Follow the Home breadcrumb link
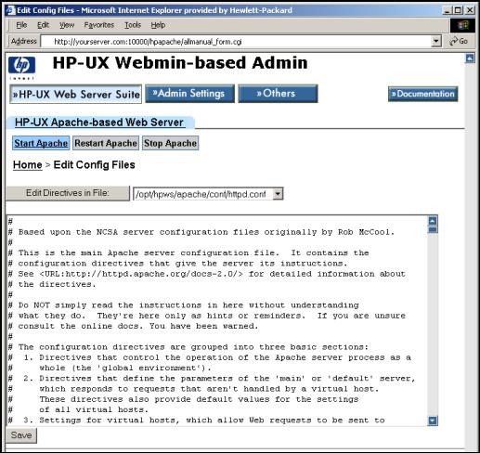480x453 pixels. tap(27, 165)
